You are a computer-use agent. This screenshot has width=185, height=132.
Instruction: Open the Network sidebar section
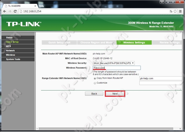18,50
